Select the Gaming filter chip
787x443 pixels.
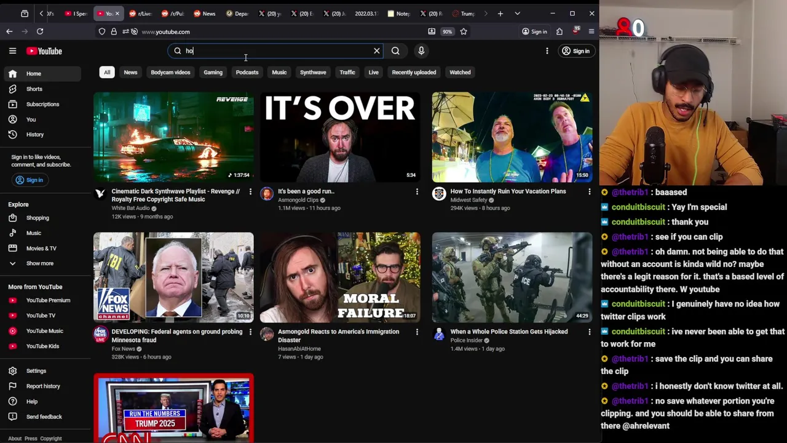coord(213,73)
